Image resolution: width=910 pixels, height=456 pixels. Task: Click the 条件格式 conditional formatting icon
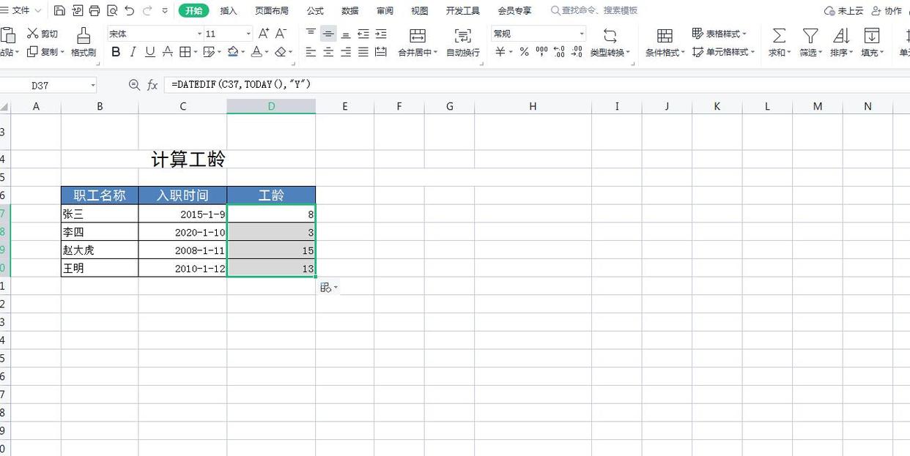tap(664, 40)
